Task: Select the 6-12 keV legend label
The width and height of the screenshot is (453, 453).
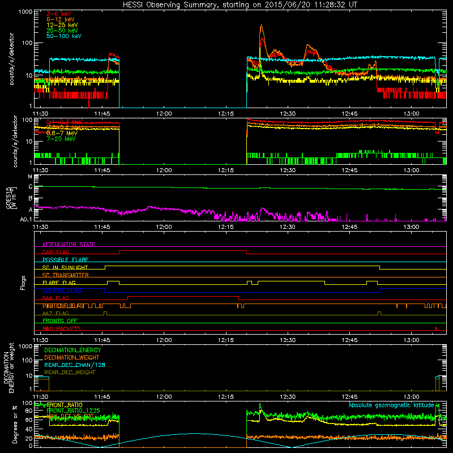Action: tap(61, 19)
